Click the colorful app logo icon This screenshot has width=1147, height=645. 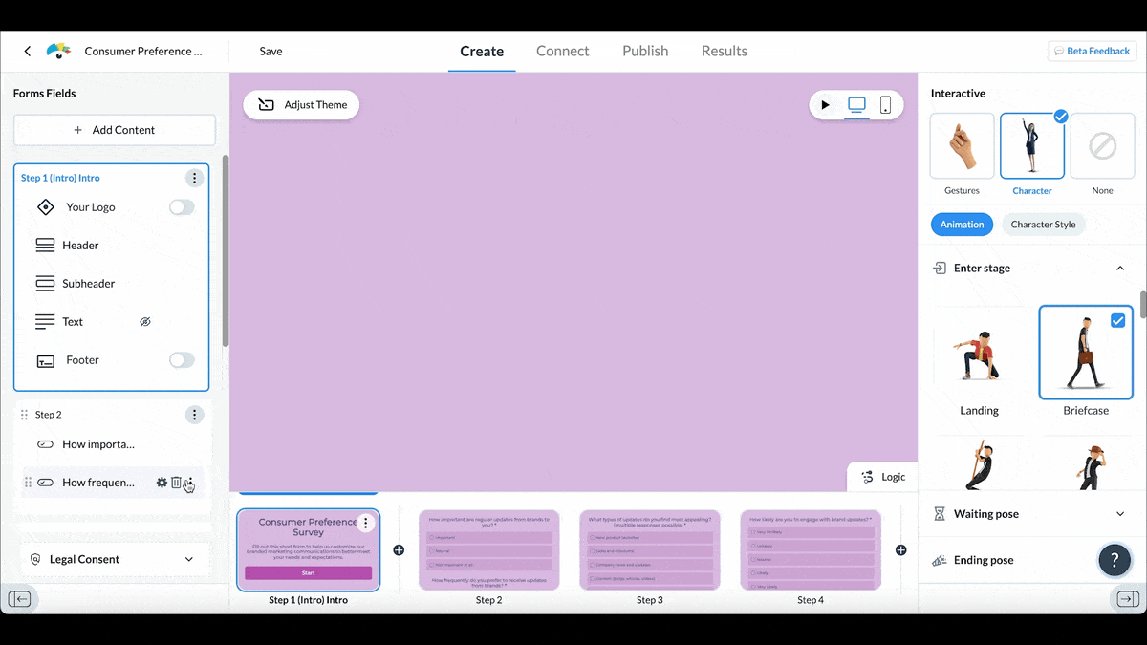click(x=58, y=51)
